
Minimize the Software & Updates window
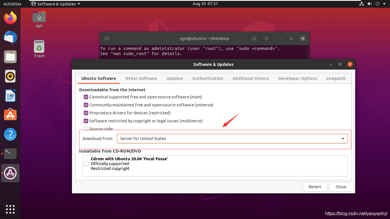point(331,64)
